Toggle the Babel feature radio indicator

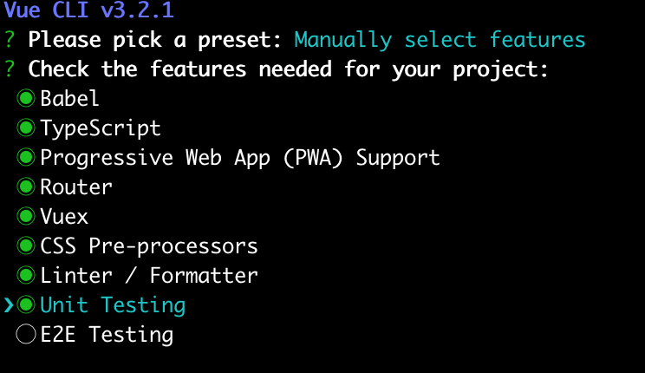tap(26, 99)
